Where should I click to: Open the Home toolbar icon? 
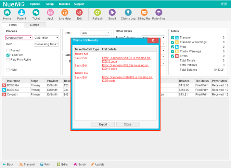coord(7,13)
